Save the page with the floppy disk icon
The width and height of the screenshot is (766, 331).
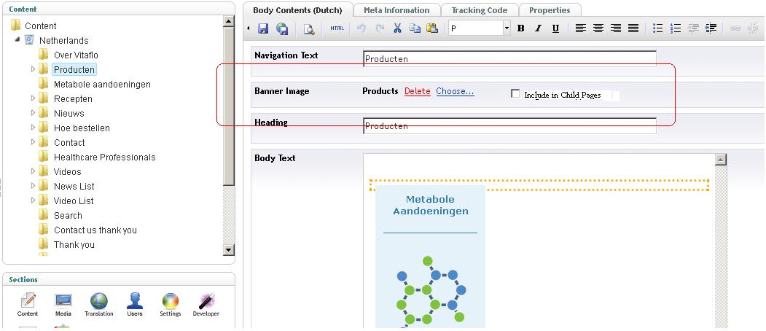pyautogui.click(x=263, y=28)
